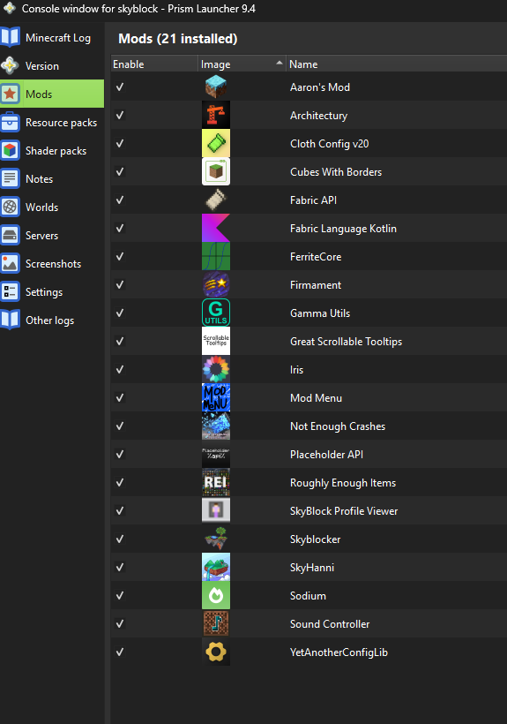
Task: Click the Fabric Language Kotlin icon
Action: (216, 229)
